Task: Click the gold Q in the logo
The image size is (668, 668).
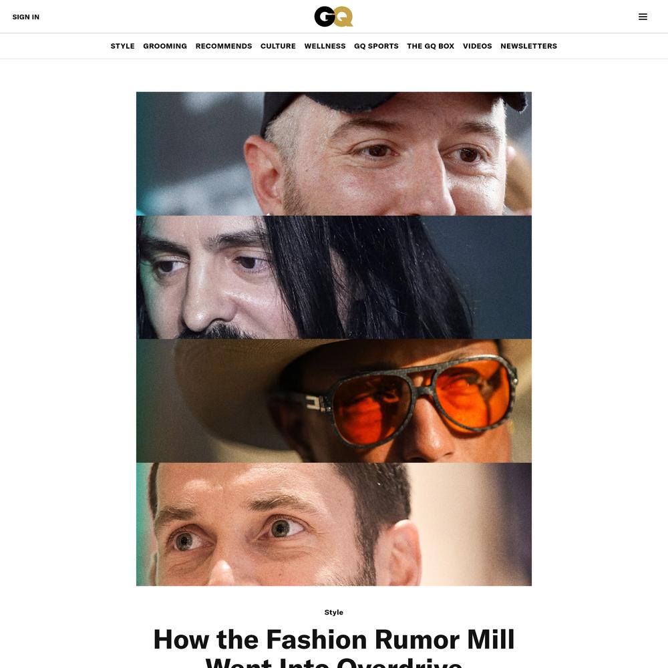Action: click(343, 17)
